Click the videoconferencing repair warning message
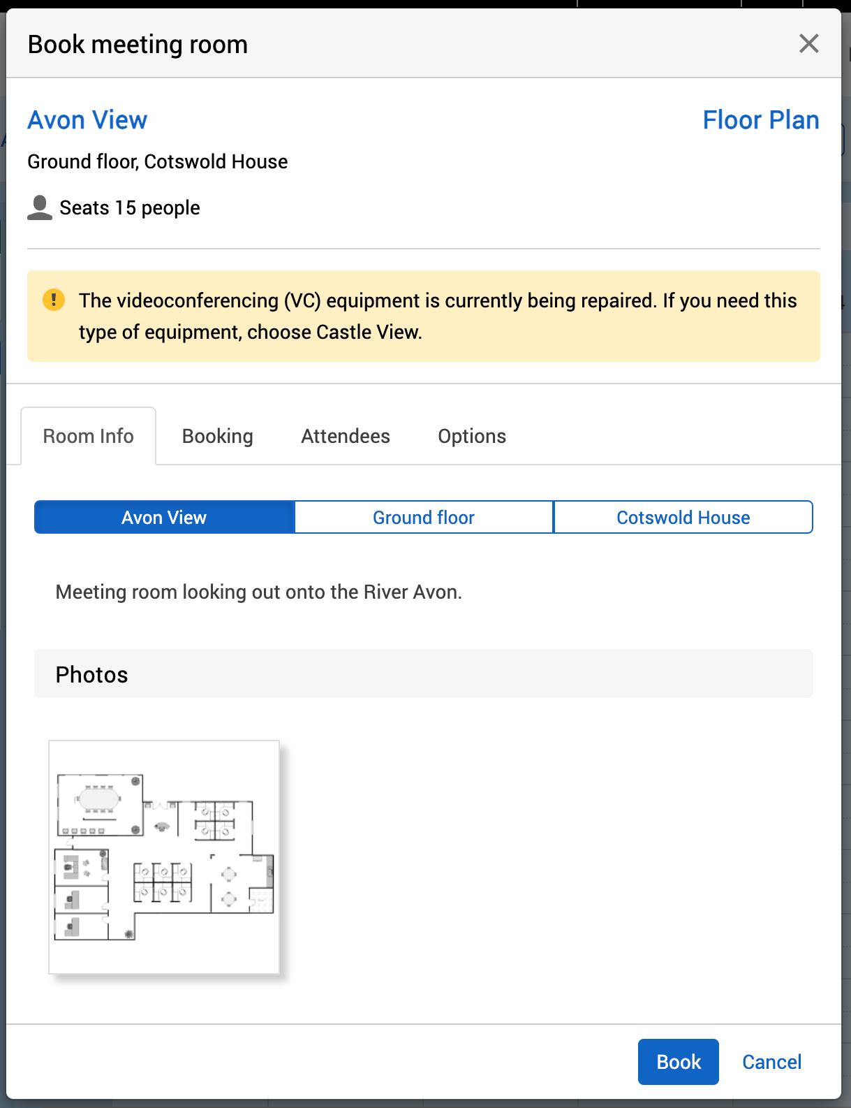The width and height of the screenshot is (851, 1108). pos(438,316)
